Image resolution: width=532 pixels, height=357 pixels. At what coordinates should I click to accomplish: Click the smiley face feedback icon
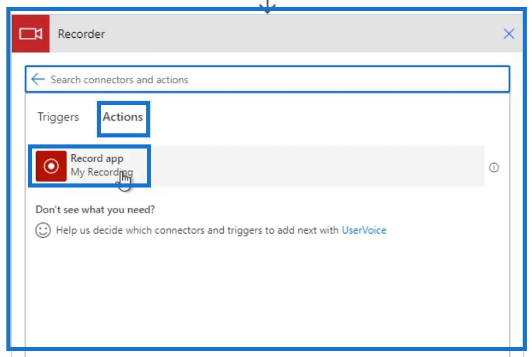click(x=43, y=230)
